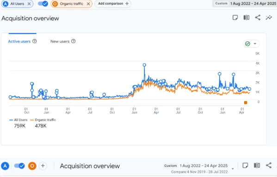Click the 759K total value
Image resolution: width=277 pixels, height=177 pixels.
point(20,126)
